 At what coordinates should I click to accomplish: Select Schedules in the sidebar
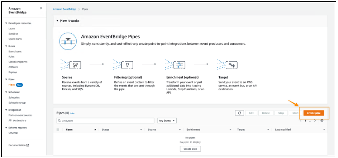pos(14,98)
